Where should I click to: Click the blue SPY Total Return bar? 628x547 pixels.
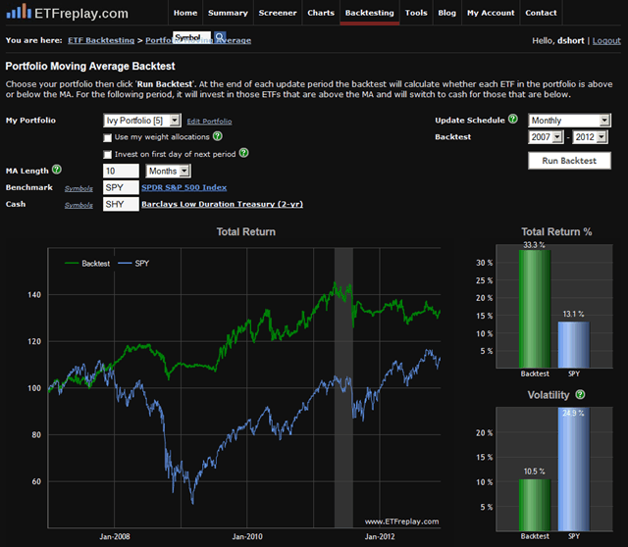click(573, 344)
